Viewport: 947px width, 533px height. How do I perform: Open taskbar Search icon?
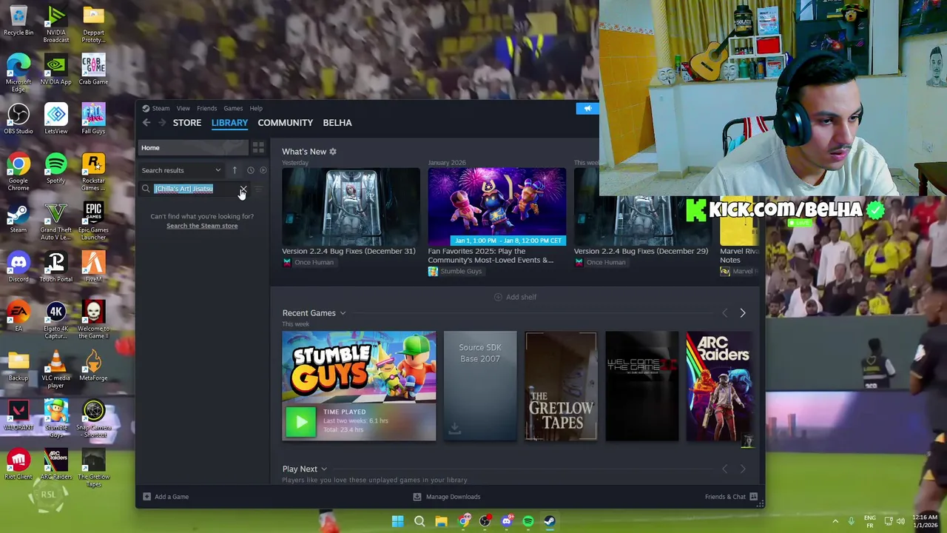pyautogui.click(x=419, y=521)
